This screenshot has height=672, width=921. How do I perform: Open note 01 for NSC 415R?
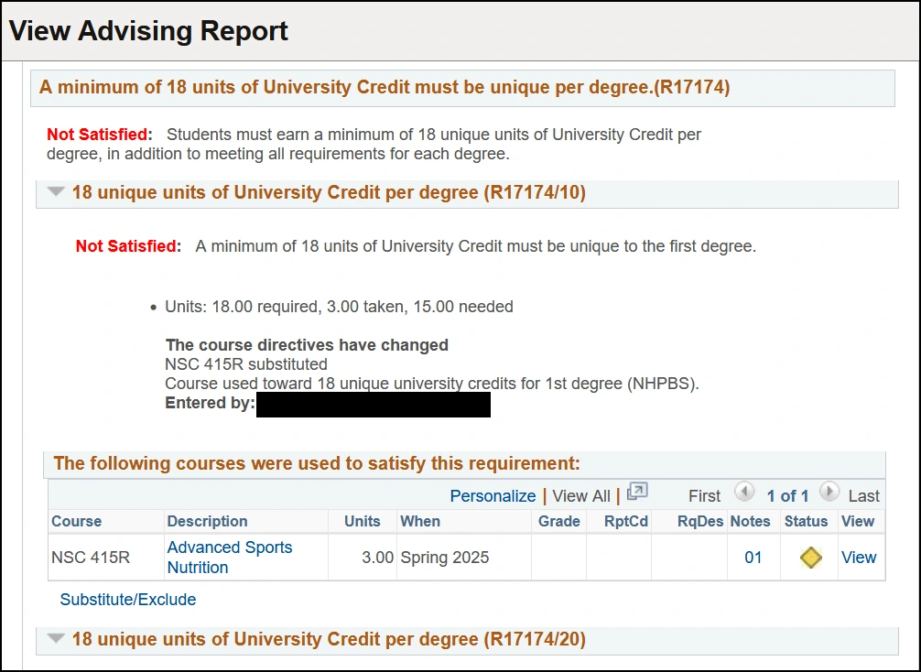point(753,558)
